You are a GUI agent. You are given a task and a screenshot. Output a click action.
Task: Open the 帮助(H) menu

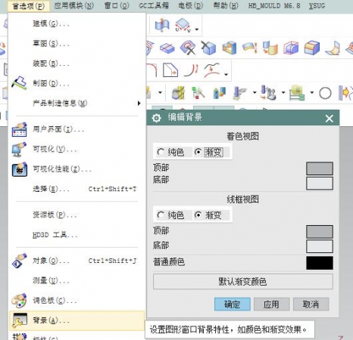point(226,5)
